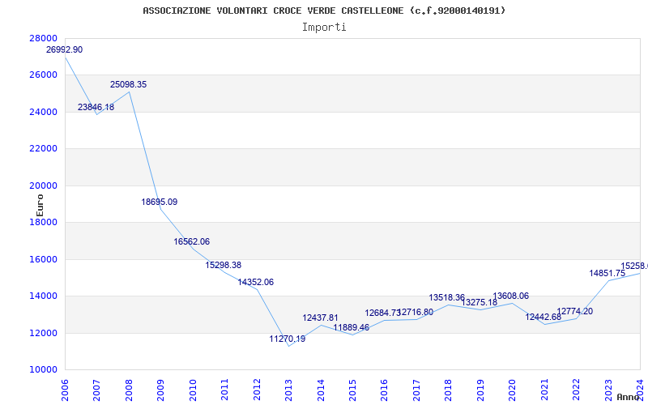This screenshot has height=405, width=648.
Task: Click the Importi subtitle
Action: click(324, 28)
